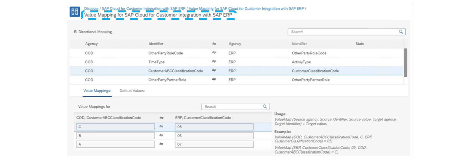
Task: Select the OtherPartyRoleCode COD identifier cell
Action: tap(166, 53)
